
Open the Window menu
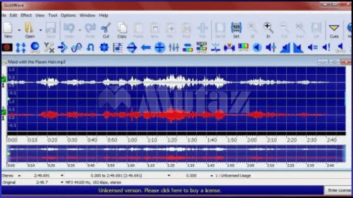click(x=87, y=15)
